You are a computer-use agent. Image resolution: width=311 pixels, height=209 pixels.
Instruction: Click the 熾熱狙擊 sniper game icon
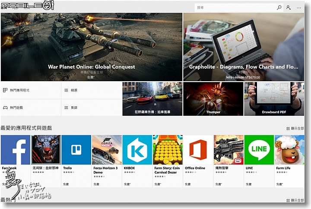pyautogui.click(x=228, y=150)
